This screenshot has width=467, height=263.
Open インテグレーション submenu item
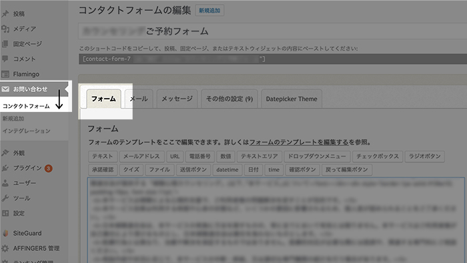coord(26,131)
